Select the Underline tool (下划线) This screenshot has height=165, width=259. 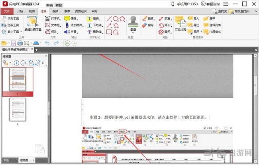95,25
